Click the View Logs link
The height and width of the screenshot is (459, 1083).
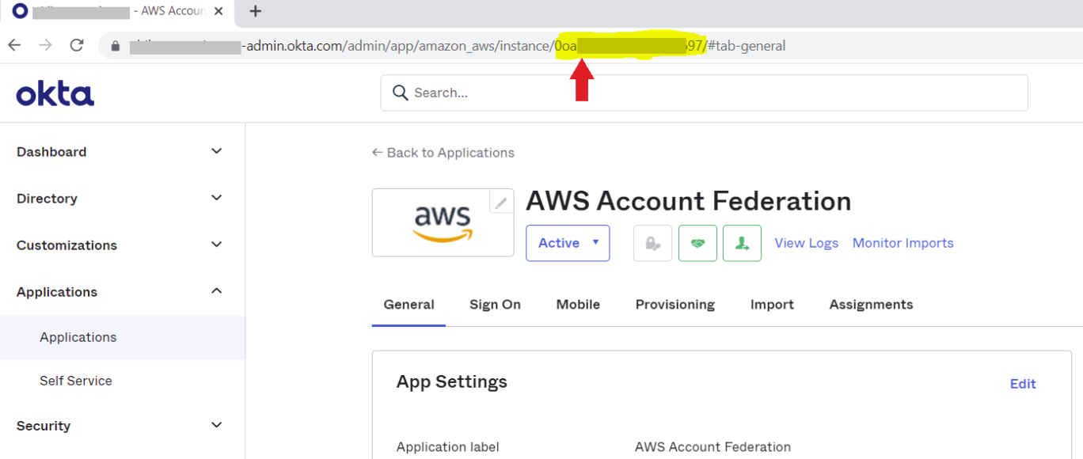coord(806,243)
